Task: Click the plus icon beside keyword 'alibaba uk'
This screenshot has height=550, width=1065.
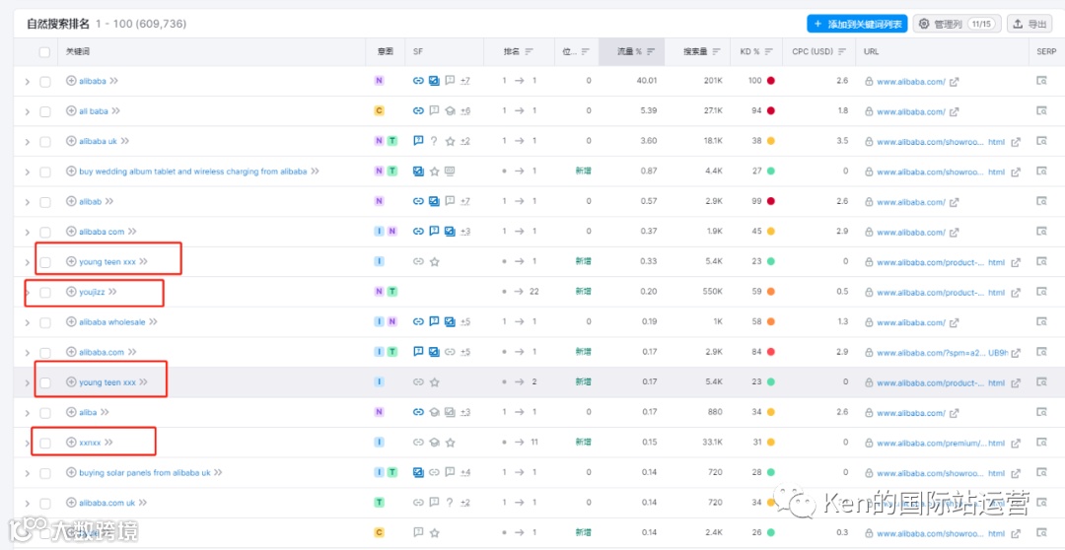Action: click(x=71, y=141)
